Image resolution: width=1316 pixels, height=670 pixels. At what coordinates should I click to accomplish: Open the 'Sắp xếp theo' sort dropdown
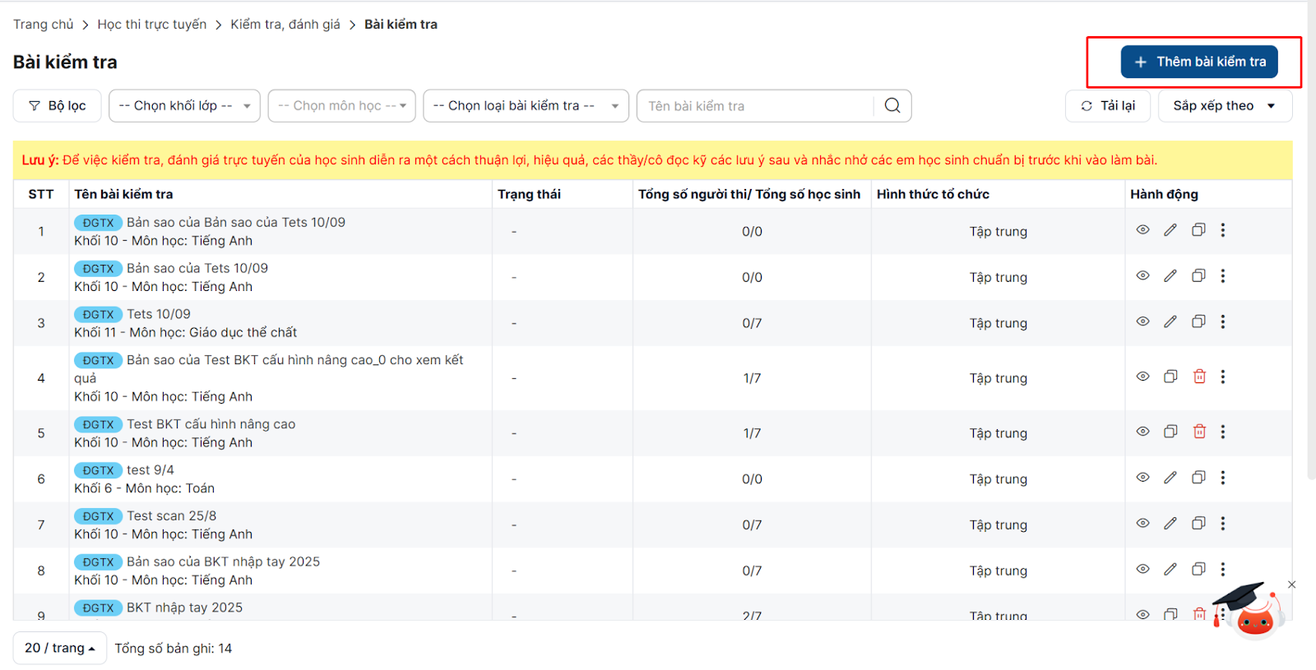1225,106
